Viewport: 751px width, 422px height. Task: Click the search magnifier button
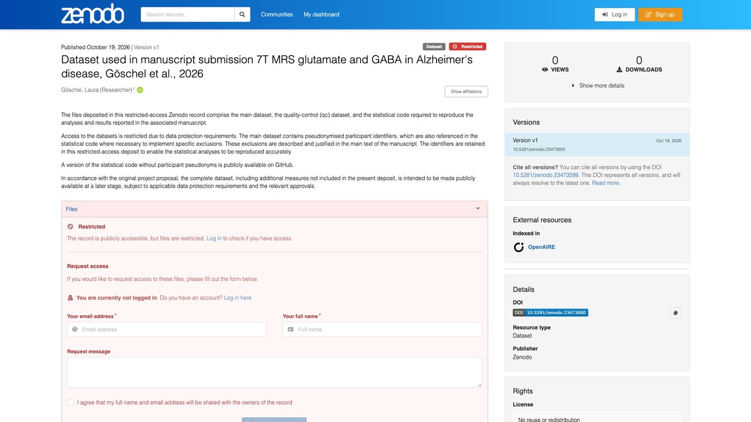pyautogui.click(x=242, y=15)
